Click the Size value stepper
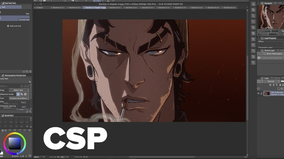284x159 pixels. pos(26,102)
